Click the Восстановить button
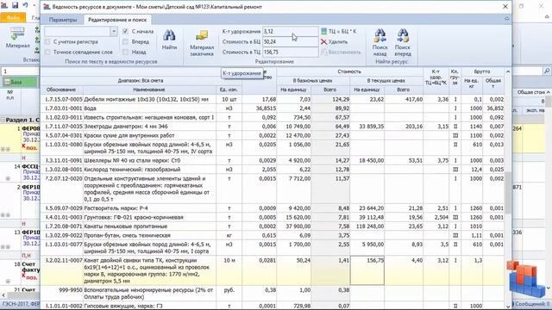The height and width of the screenshot is (310, 552). click(341, 53)
